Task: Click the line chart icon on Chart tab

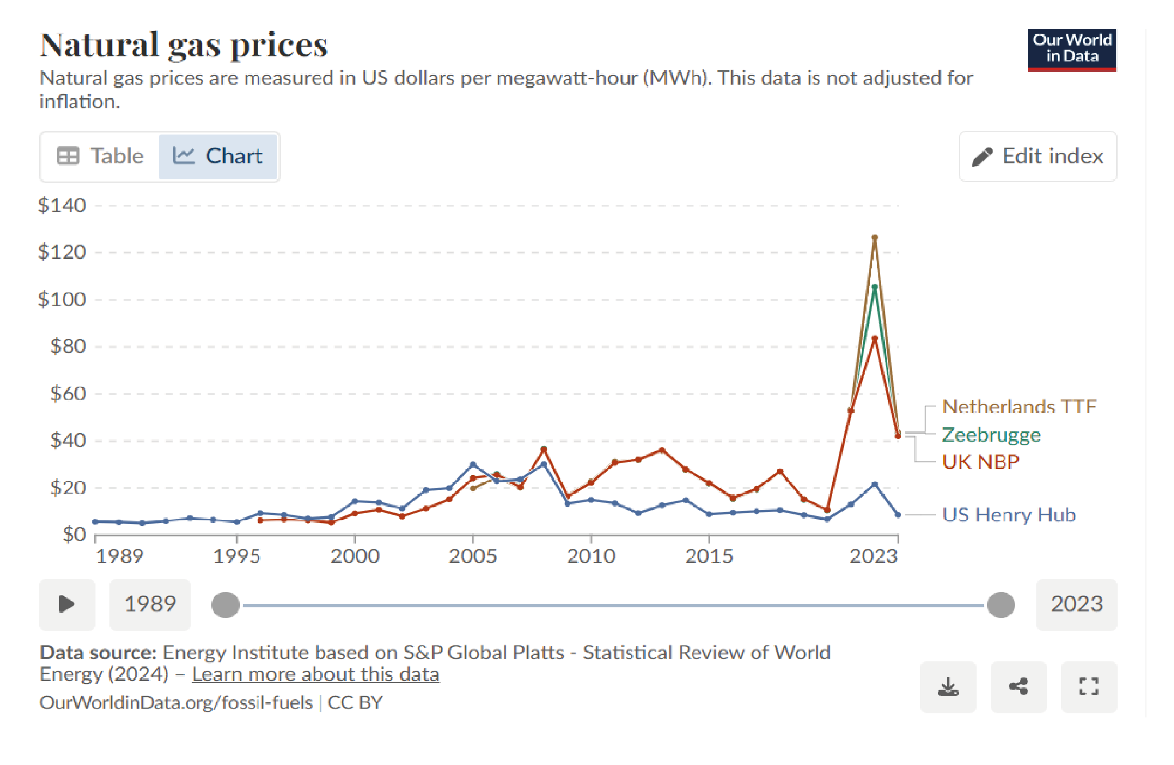Action: 183,156
